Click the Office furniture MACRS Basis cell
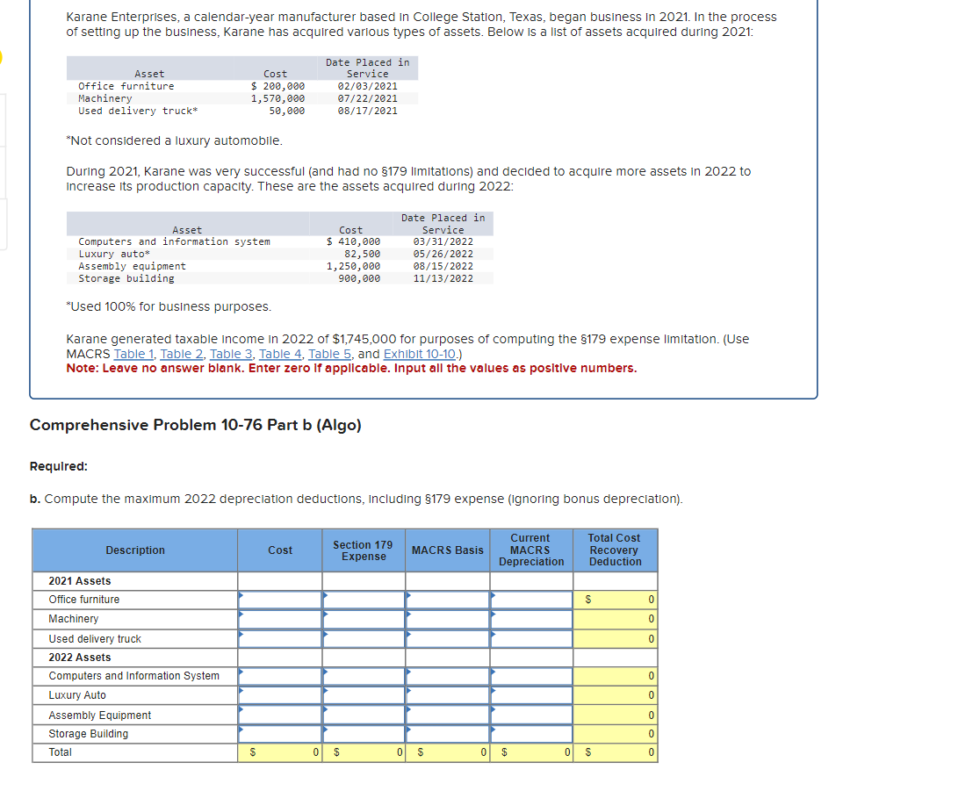This screenshot has height=791, width=980. click(448, 600)
